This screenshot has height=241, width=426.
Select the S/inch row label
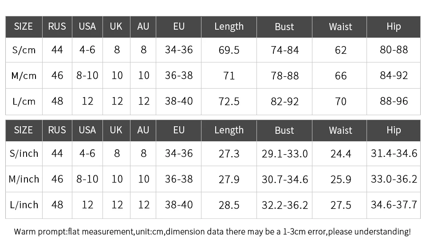[x=24, y=153]
